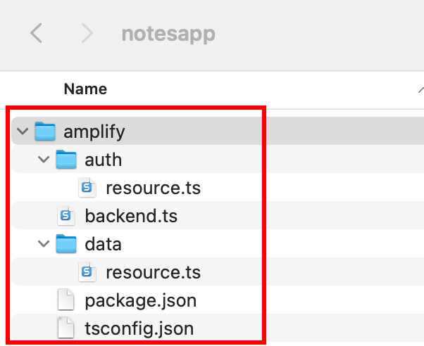This screenshot has height=346, width=424.
Task: Click the auth folder icon
Action: pyautogui.click(x=66, y=160)
